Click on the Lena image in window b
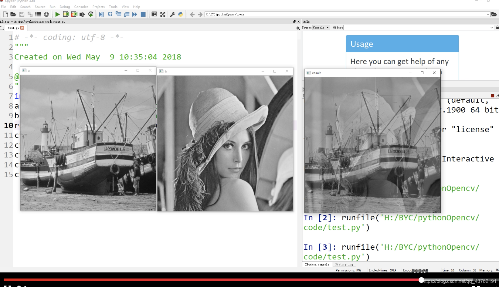 click(x=225, y=143)
